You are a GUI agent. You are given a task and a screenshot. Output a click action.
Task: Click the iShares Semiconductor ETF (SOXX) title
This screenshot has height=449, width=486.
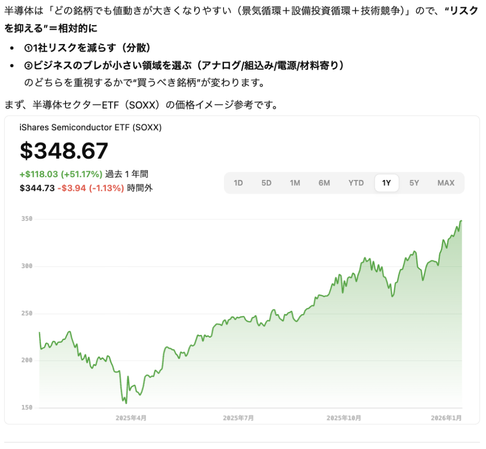click(91, 127)
